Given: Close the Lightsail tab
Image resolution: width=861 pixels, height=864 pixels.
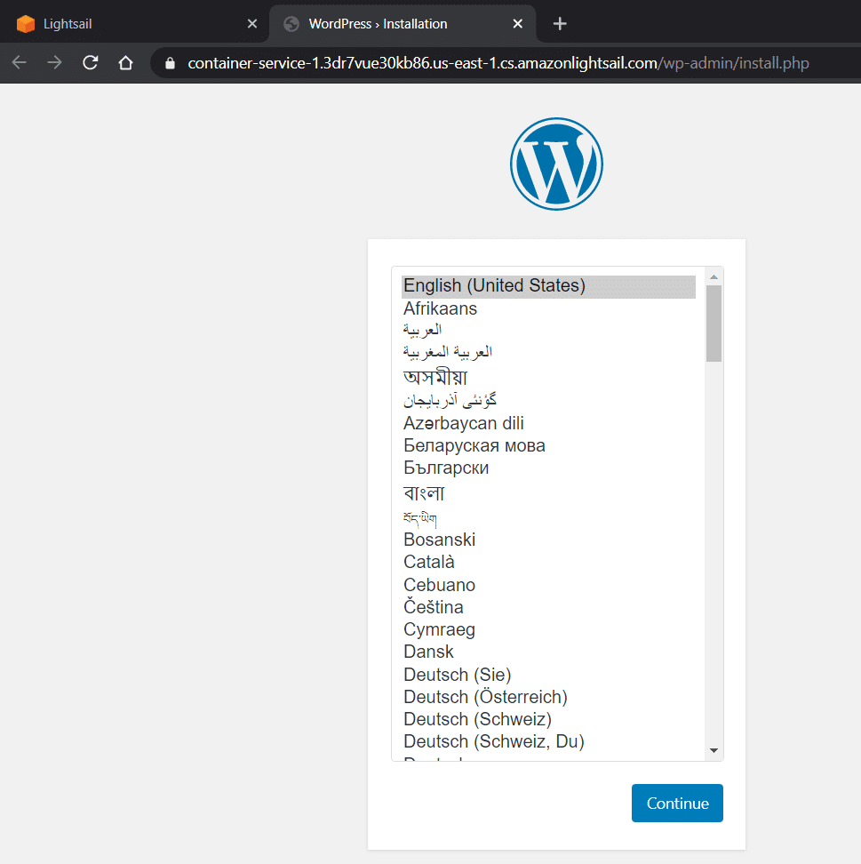Looking at the screenshot, I should 252,24.
